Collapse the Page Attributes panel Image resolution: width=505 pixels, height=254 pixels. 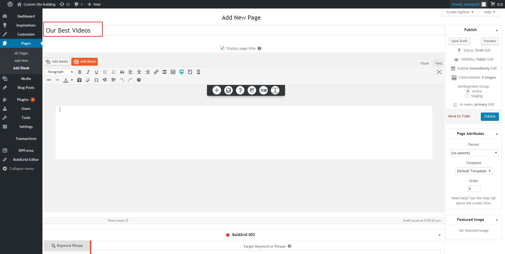point(497,134)
